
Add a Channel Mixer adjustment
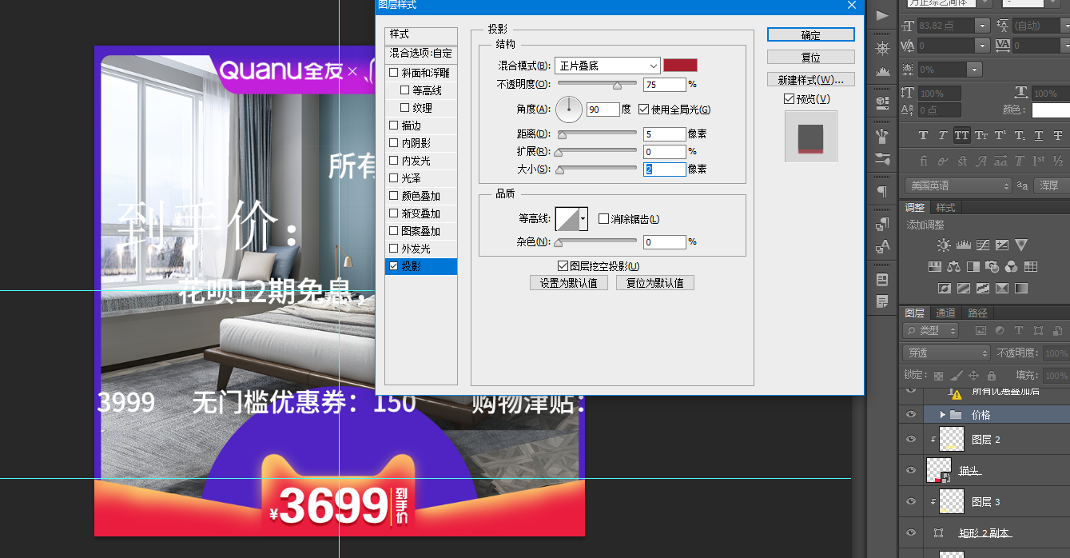1012,266
